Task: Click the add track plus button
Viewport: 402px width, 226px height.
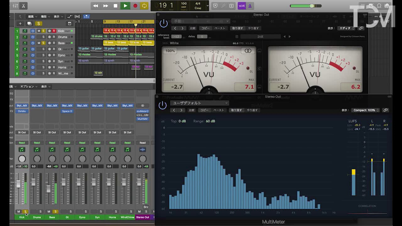Action: (x=20, y=24)
